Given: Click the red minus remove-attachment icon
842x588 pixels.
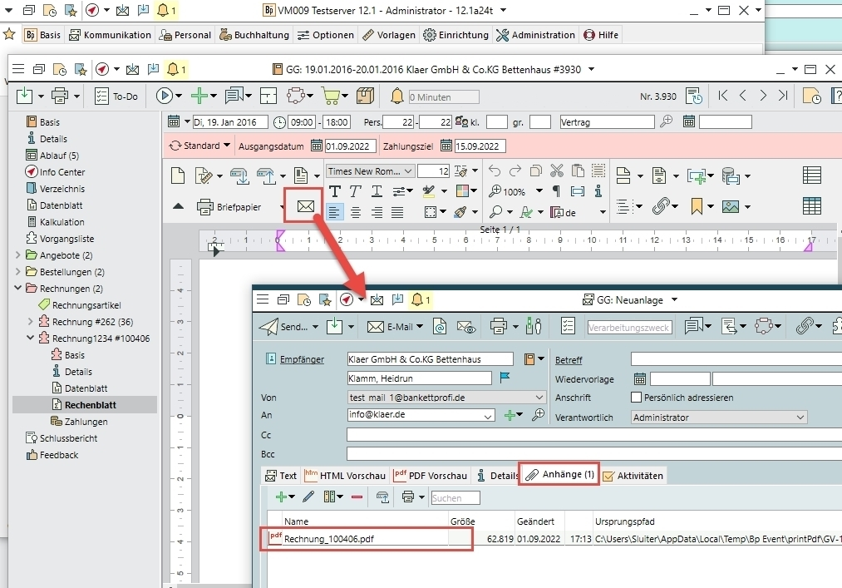Looking at the screenshot, I should [357, 497].
